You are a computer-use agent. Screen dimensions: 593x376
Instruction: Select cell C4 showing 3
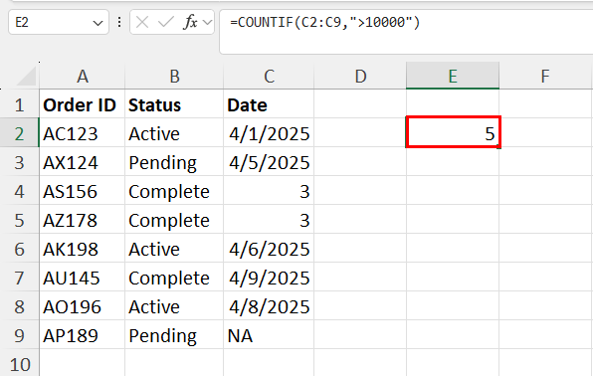(269, 191)
